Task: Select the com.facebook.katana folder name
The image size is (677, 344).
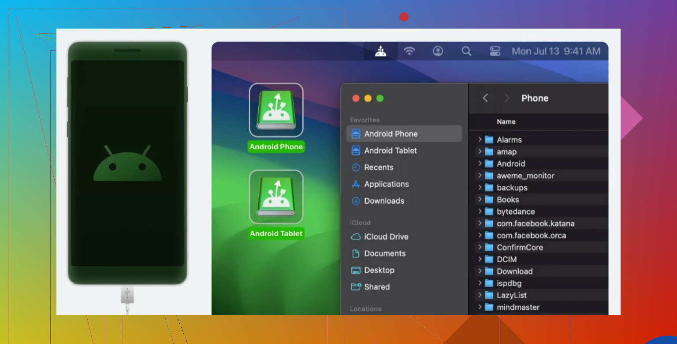Action: [x=536, y=223]
